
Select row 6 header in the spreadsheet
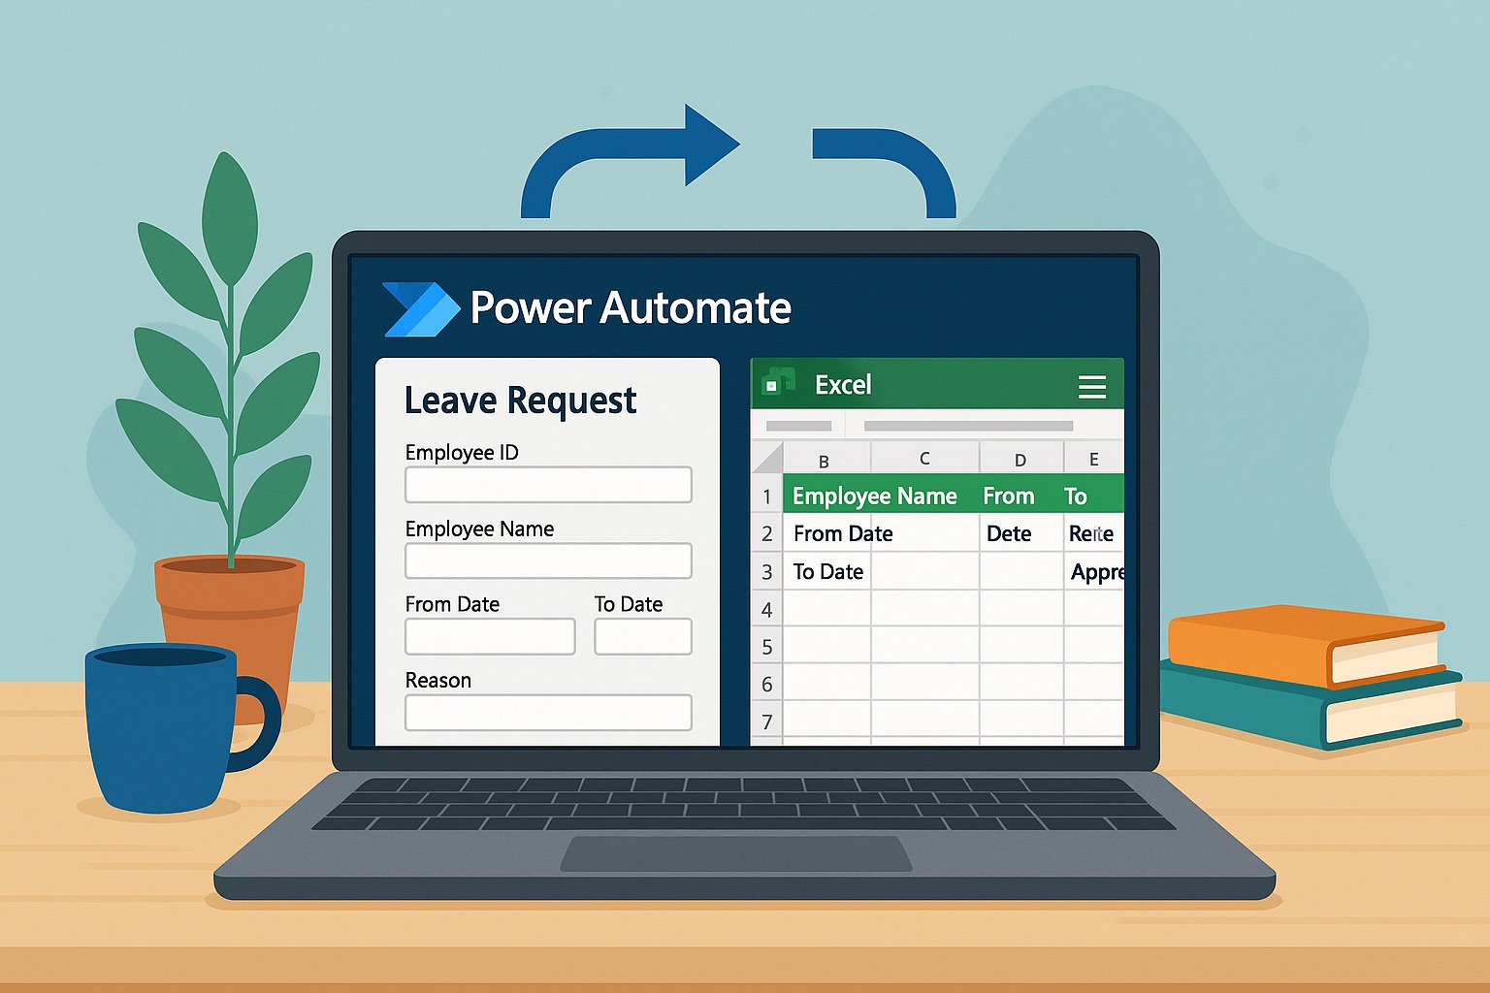(766, 685)
